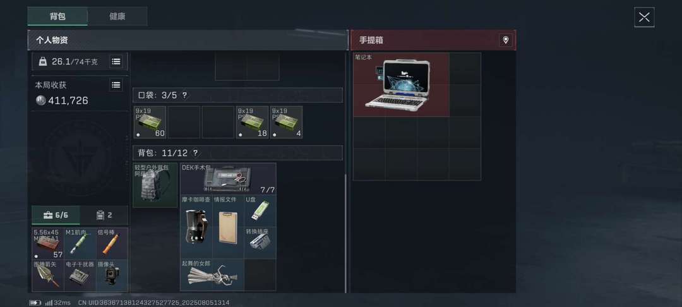The image size is (682, 307).
Task: Open the safe box 6/6 tab
Action: [x=56, y=215]
